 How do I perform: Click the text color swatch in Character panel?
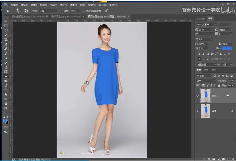[227, 48]
